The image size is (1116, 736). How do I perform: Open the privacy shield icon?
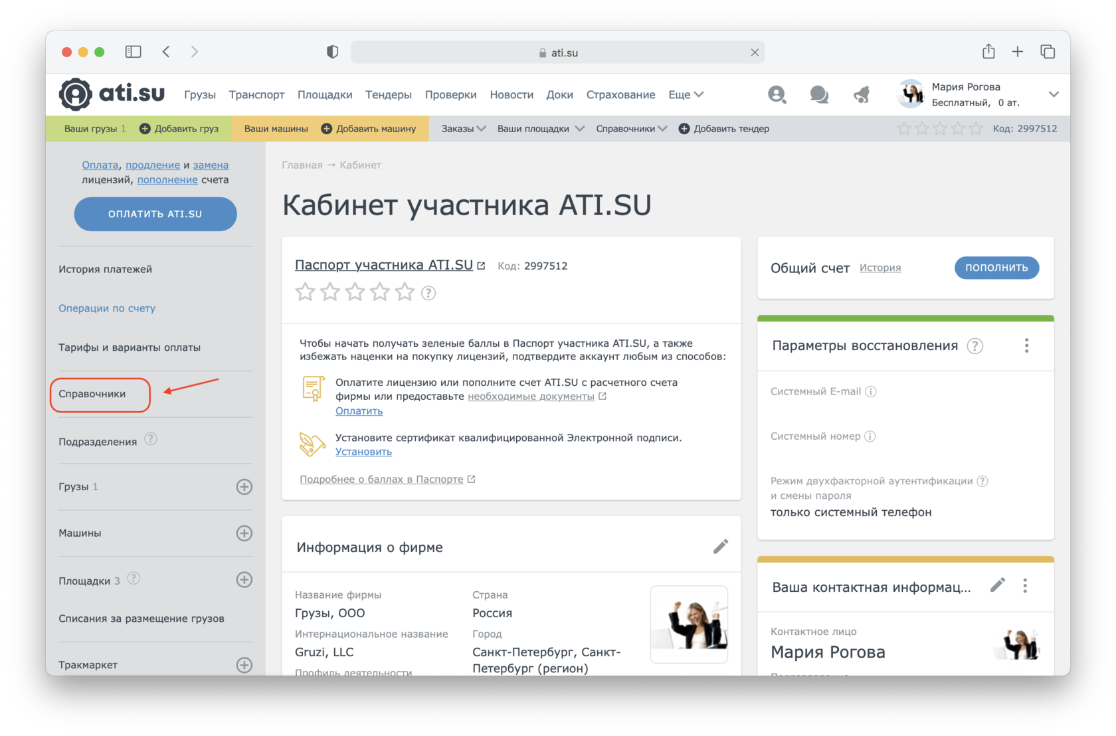click(332, 52)
